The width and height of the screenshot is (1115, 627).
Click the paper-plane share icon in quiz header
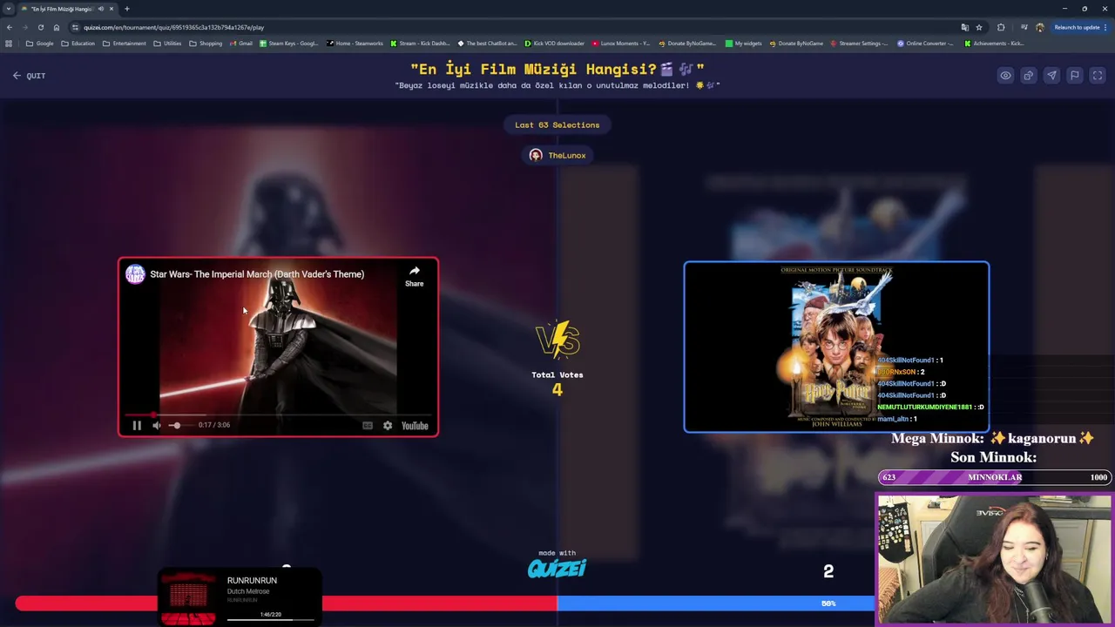(1051, 76)
